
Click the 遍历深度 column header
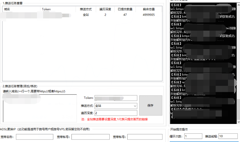(105, 9)
